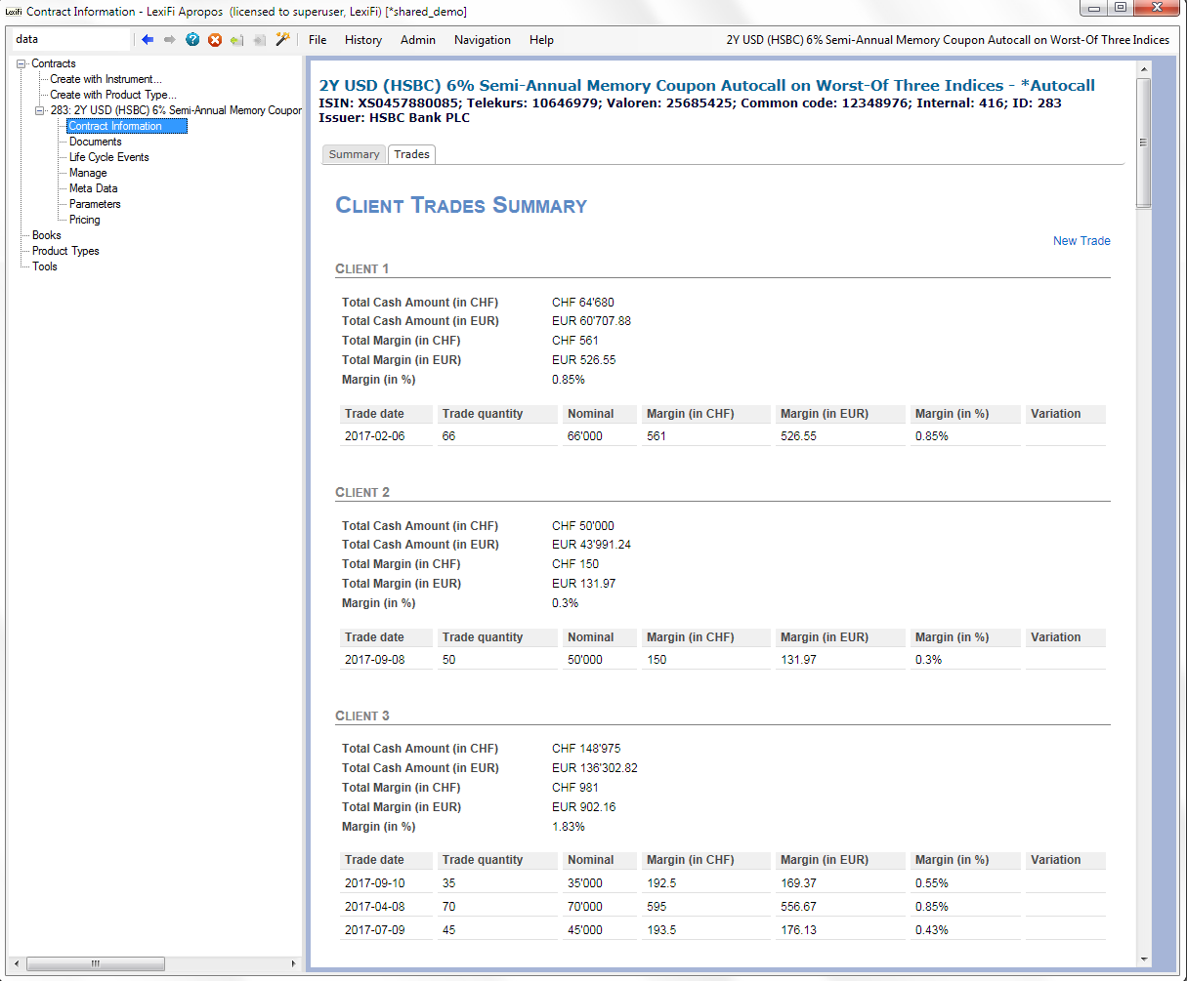The image size is (1187, 981).
Task: Click the CHF 148'975 total cash value
Action: pyautogui.click(x=587, y=749)
